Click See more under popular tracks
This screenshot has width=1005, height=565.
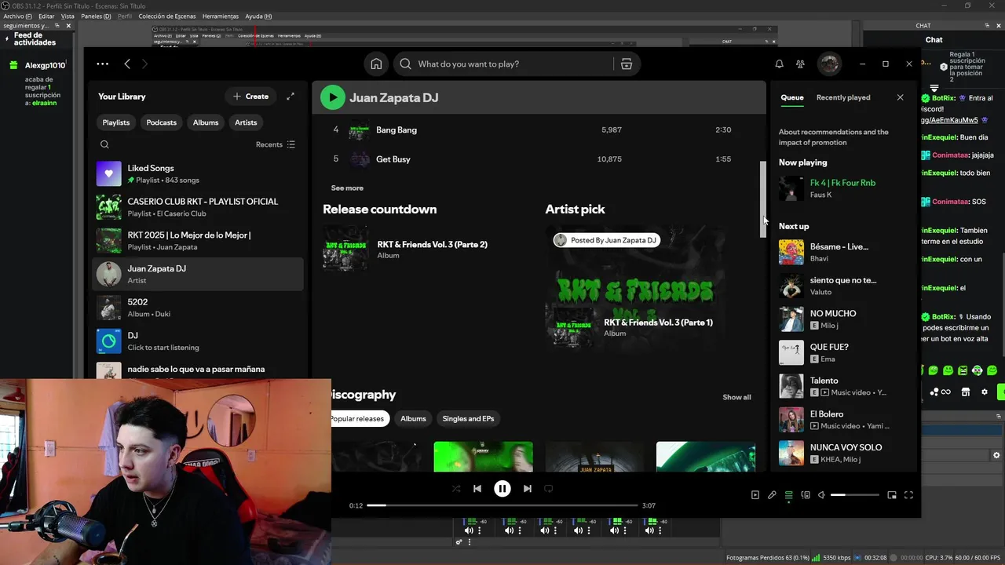[x=347, y=188]
